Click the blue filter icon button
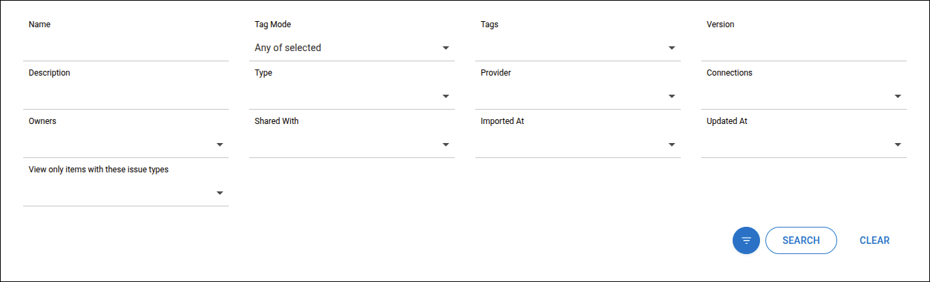Viewport: 930px width, 282px height. click(x=746, y=240)
